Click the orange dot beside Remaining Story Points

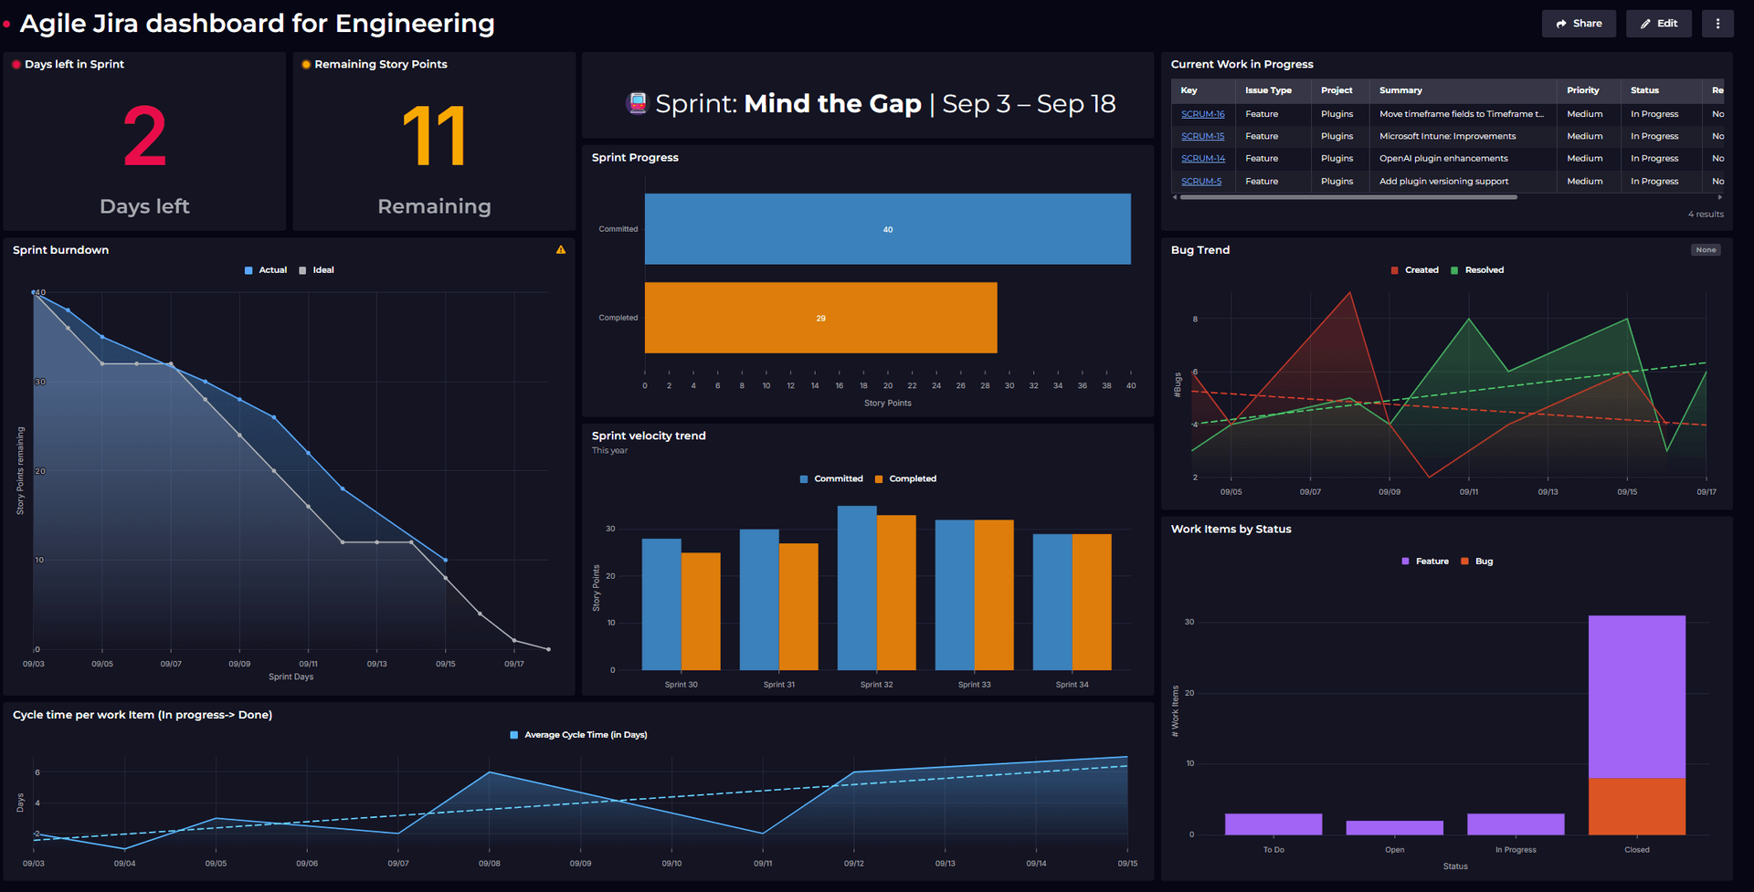click(x=306, y=65)
